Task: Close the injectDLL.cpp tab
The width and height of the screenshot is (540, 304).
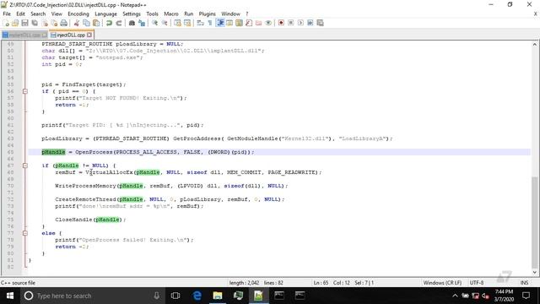Action: tap(89, 35)
